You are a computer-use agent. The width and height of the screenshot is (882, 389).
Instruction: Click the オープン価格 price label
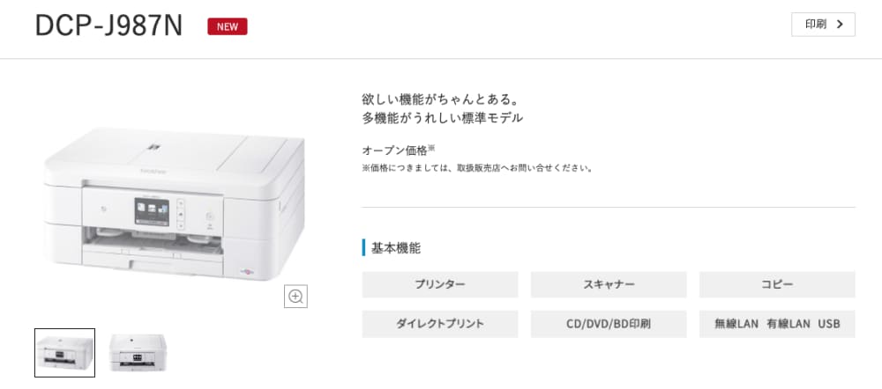395,150
